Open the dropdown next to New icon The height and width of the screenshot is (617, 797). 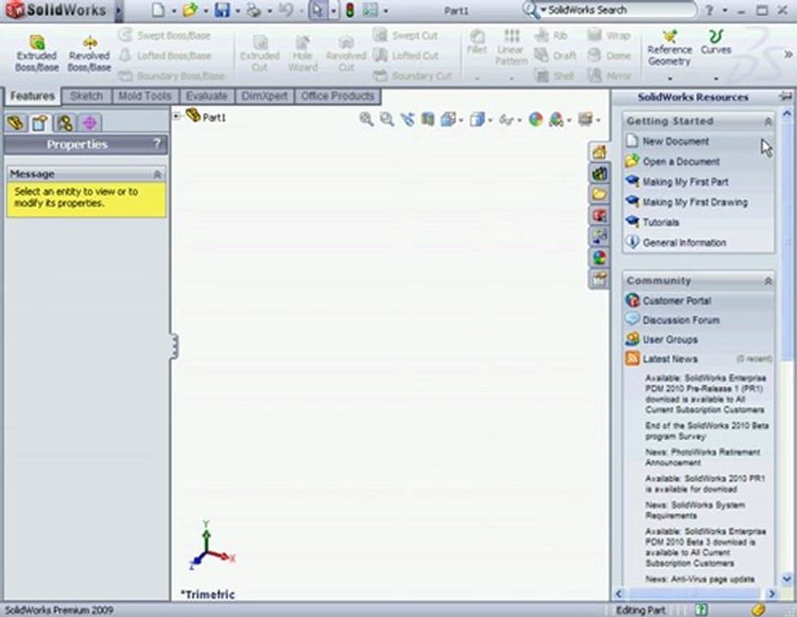pos(173,10)
